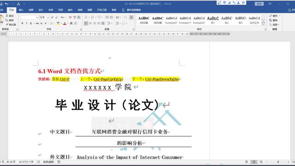The width and height of the screenshot is (295, 166).
Task: Open the paragraph settings dialog launcher
Action: click(x=134, y=30)
